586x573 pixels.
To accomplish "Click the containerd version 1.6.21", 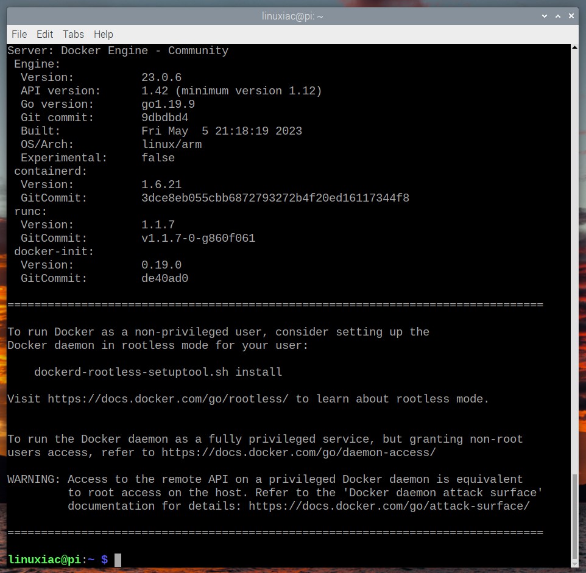I will point(161,185).
